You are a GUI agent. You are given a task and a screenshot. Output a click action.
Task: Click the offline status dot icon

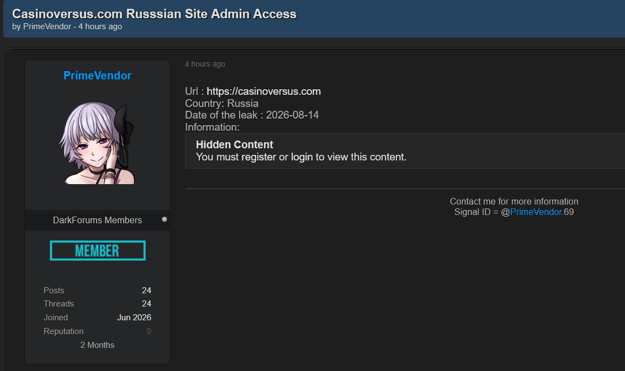click(x=164, y=219)
